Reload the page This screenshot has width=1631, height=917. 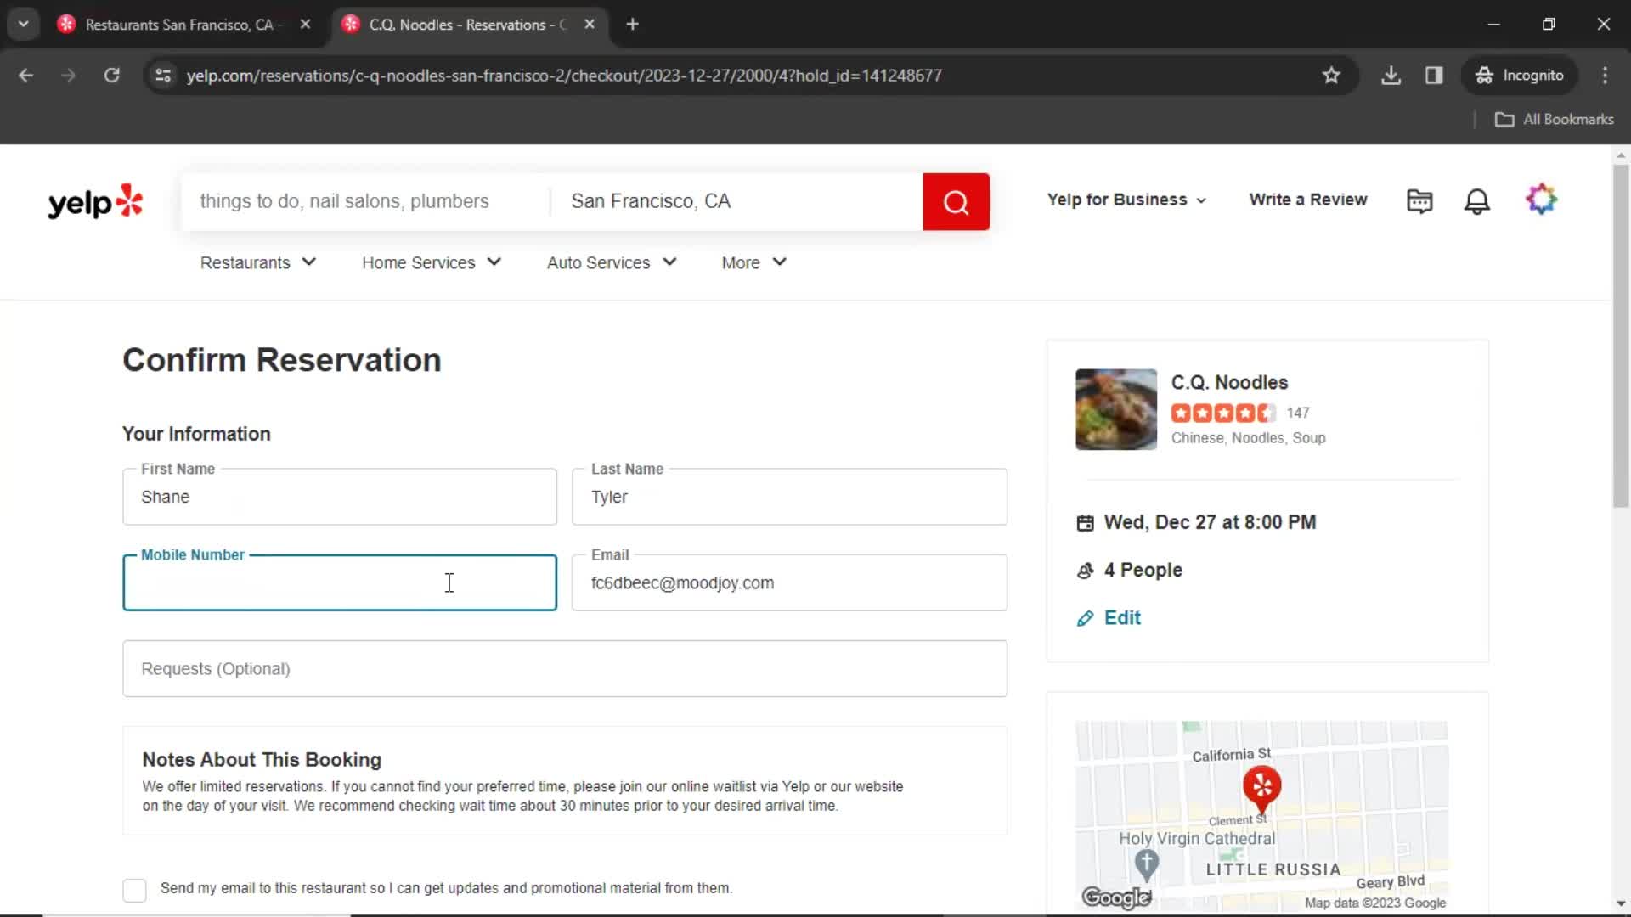pos(111,76)
